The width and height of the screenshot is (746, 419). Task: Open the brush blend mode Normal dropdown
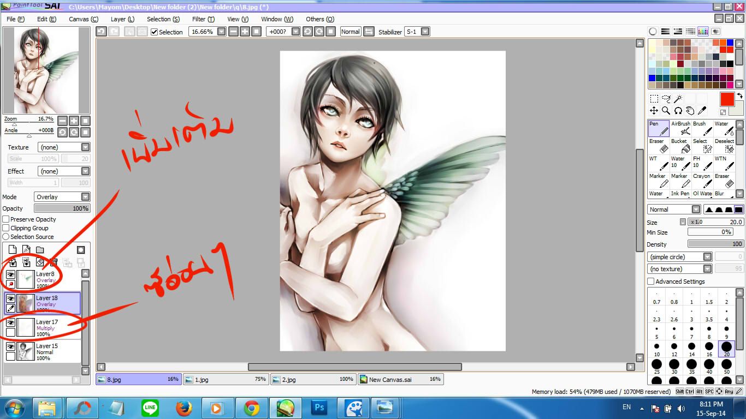(x=674, y=209)
